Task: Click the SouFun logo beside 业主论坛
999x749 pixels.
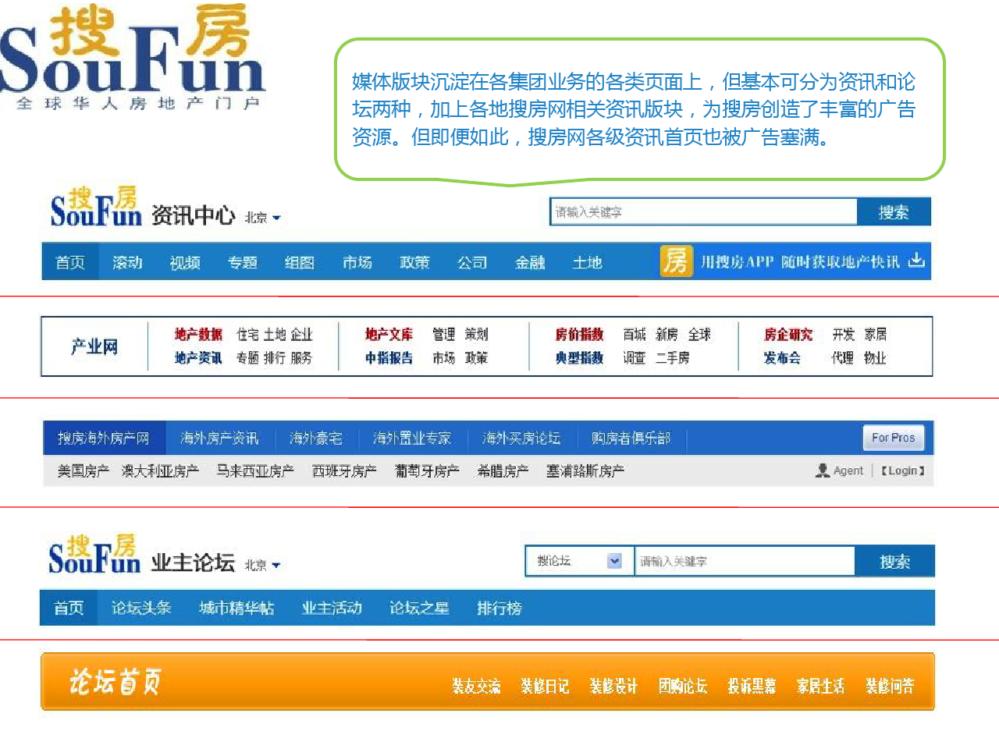Action: tap(94, 556)
